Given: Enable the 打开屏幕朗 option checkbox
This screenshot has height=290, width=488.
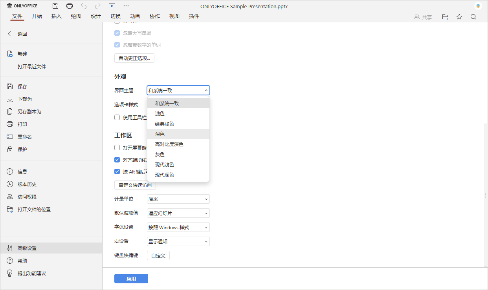Looking at the screenshot, I should (117, 147).
